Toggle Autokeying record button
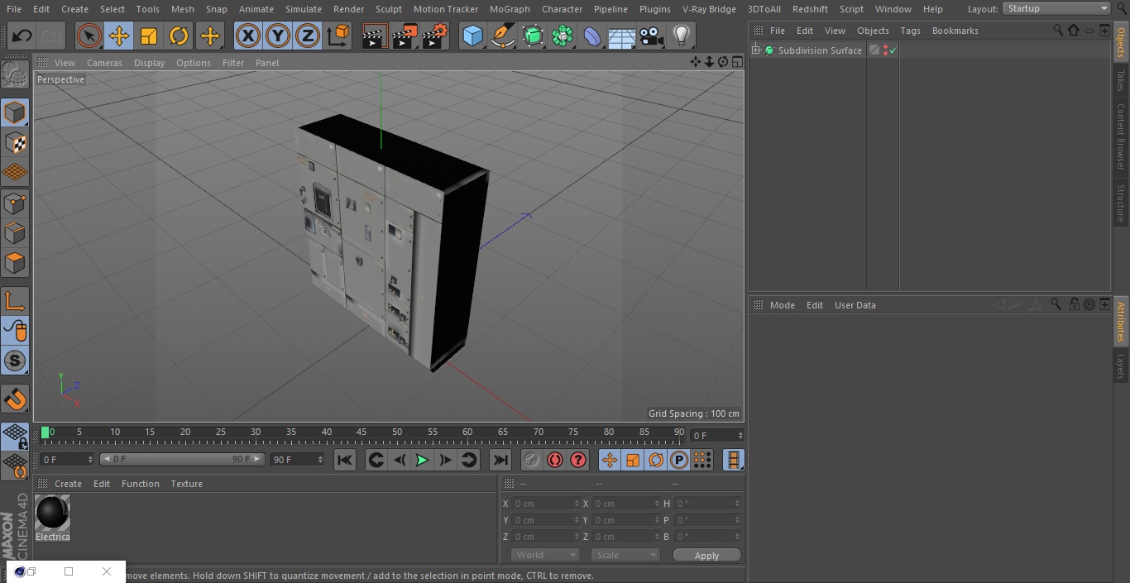 click(x=555, y=460)
